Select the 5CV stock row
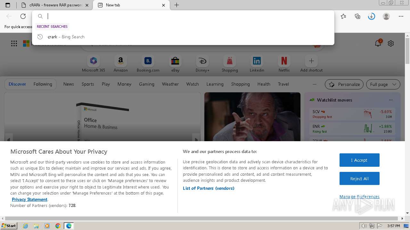The image size is (410, 230). pos(352,114)
